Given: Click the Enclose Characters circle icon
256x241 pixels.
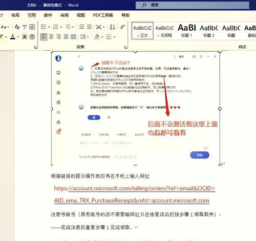Looking at the screenshot, I should tap(32, 37).
